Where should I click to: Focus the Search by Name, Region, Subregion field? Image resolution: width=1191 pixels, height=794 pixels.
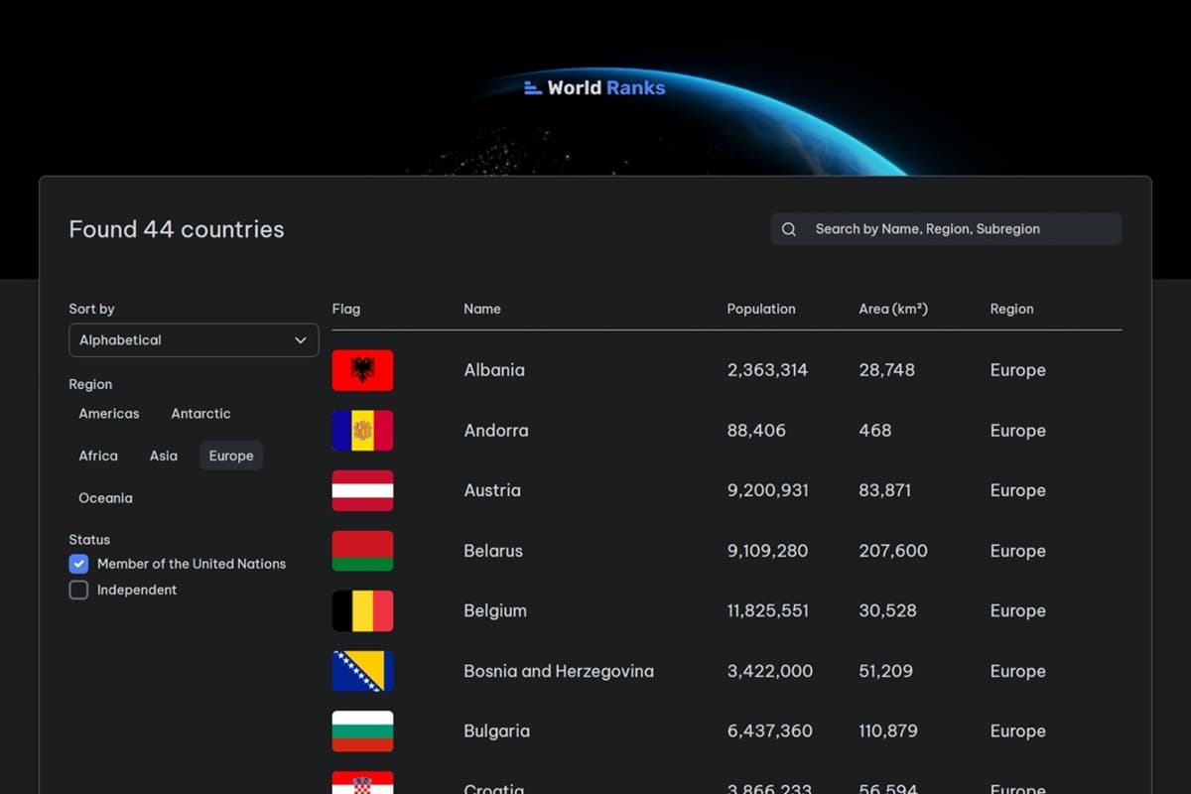pyautogui.click(x=947, y=229)
